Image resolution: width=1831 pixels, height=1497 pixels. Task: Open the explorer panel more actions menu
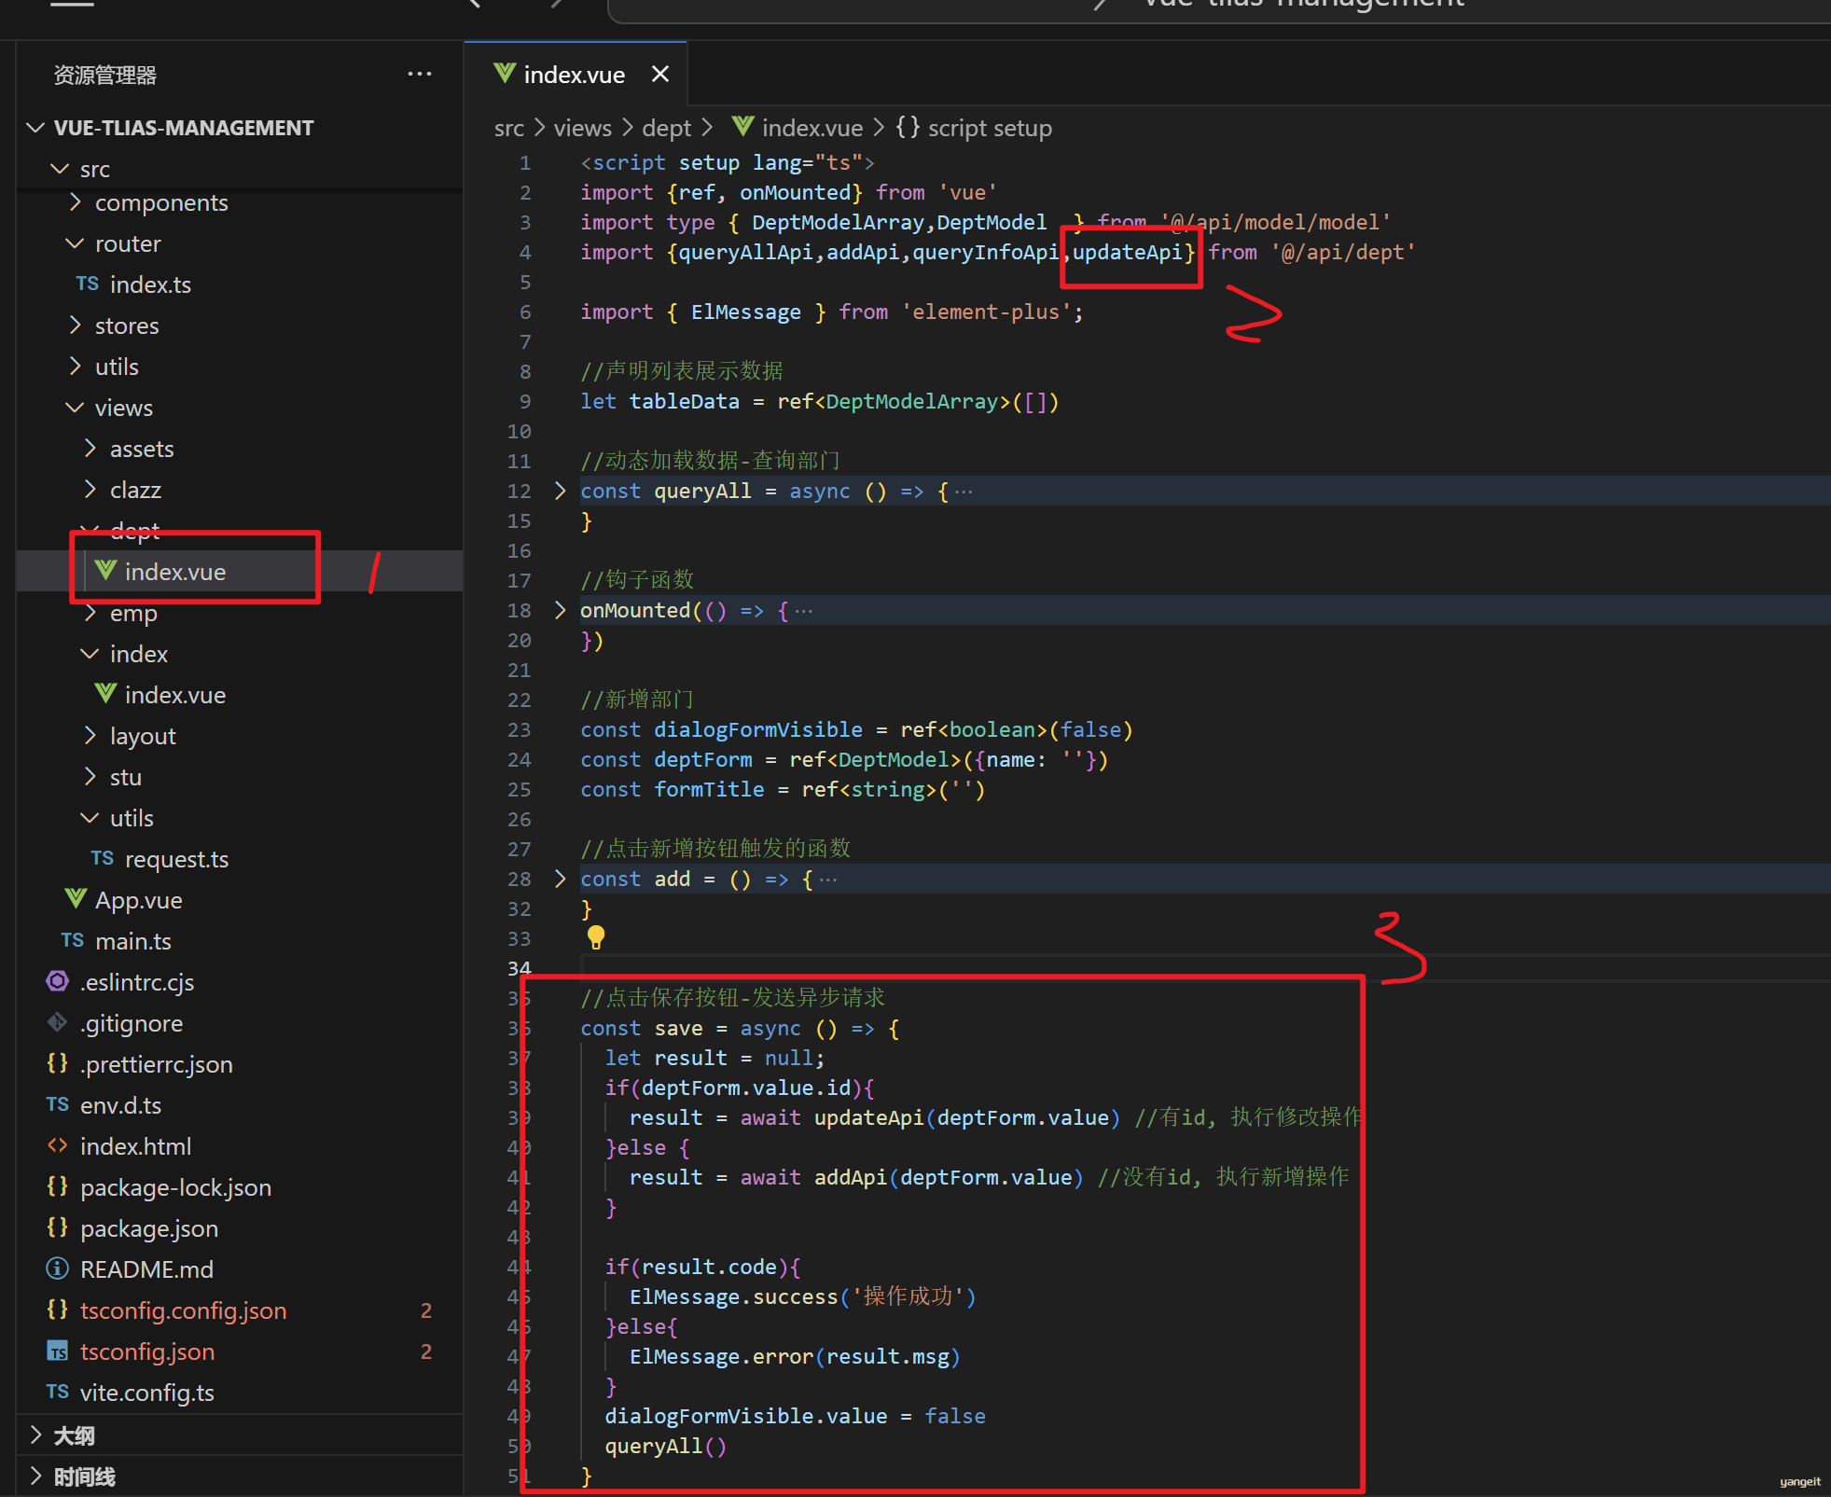pyautogui.click(x=420, y=75)
